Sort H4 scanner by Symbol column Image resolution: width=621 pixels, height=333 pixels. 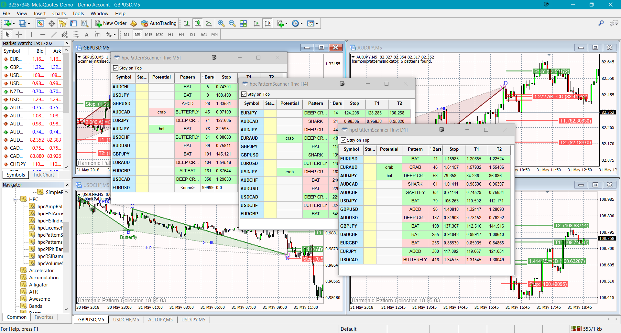[252, 103]
